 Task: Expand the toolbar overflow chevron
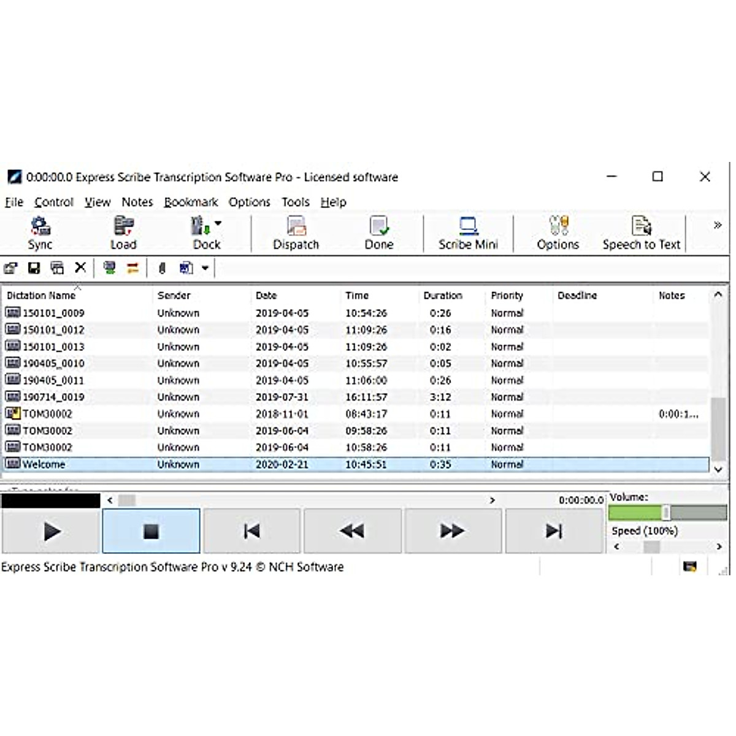tap(717, 225)
